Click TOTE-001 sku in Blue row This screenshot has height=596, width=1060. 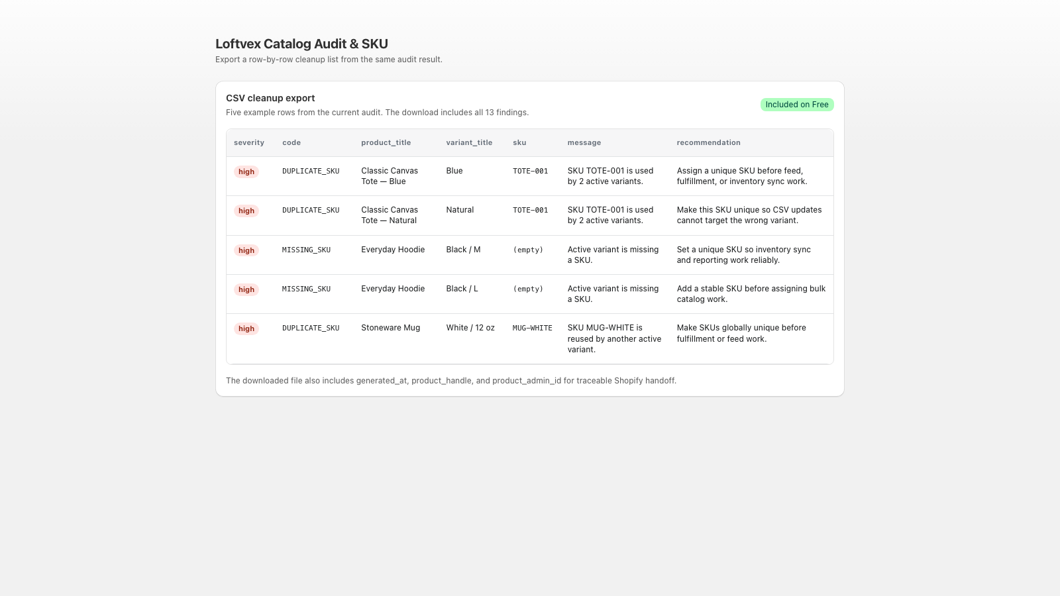coord(530,171)
